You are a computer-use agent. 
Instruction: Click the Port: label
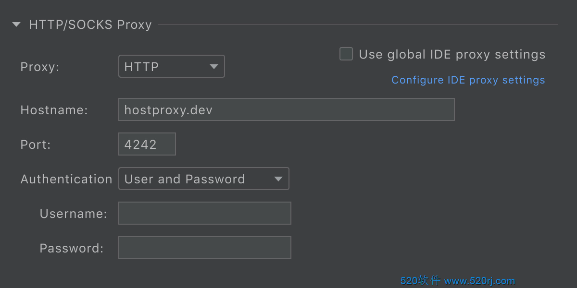click(x=36, y=144)
